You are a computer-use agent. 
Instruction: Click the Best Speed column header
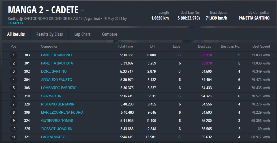click(x=261, y=46)
